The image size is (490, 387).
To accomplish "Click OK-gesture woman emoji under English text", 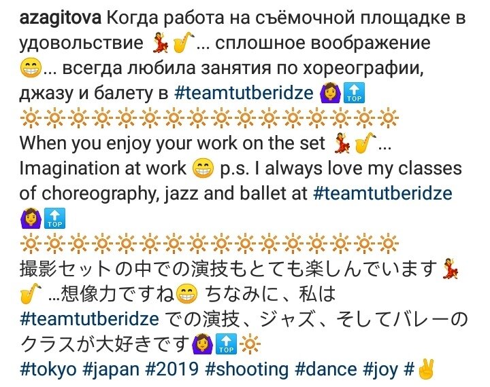I will click(x=31, y=219).
